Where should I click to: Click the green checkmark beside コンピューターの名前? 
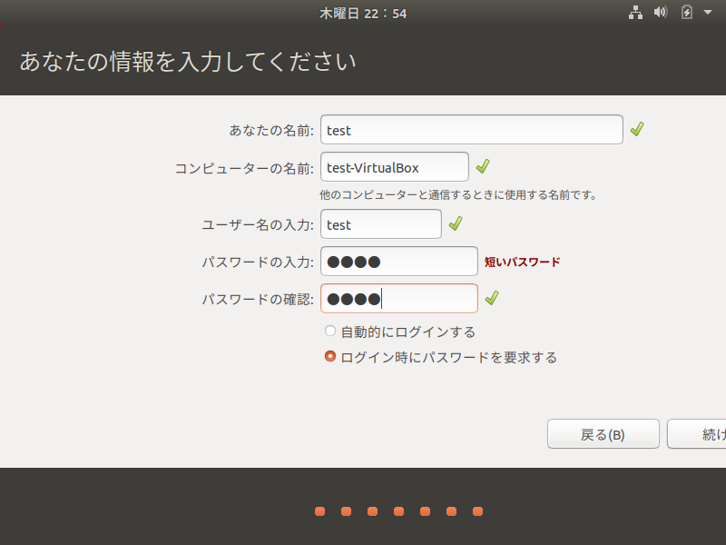483,166
